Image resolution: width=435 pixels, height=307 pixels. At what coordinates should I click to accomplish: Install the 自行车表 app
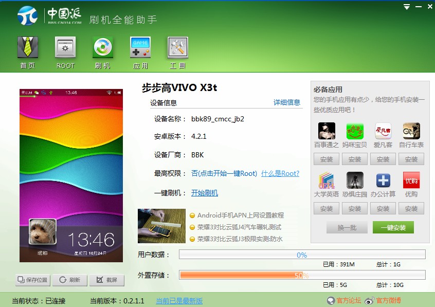(411, 159)
